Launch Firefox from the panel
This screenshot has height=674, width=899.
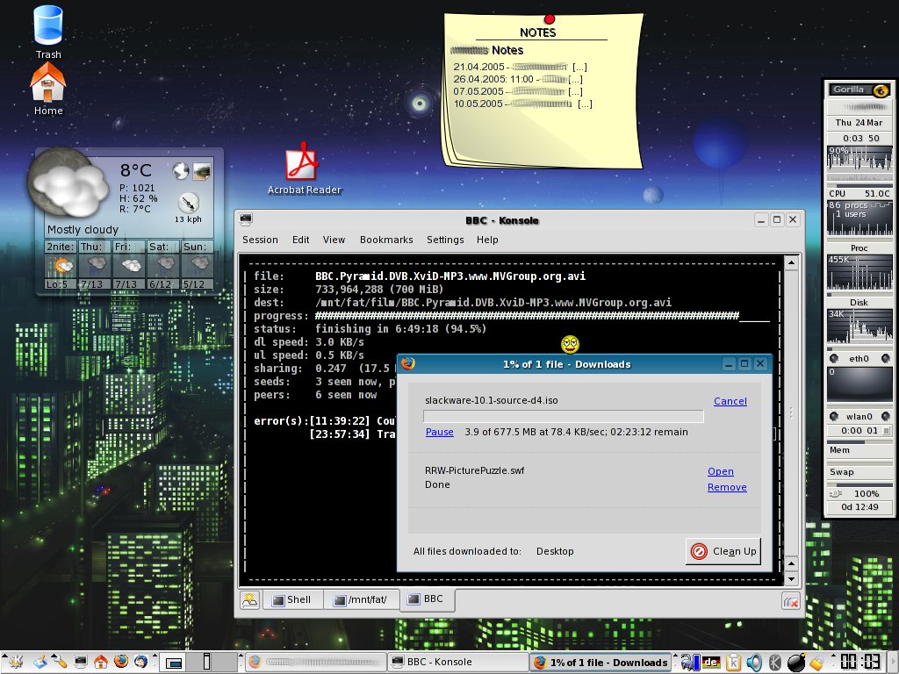(120, 662)
